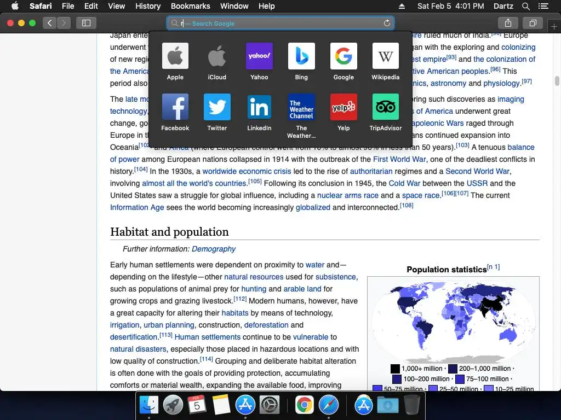This screenshot has height=420, width=561.
Task: Click the Safari compass icon in Dock
Action: pyautogui.click(x=329, y=405)
